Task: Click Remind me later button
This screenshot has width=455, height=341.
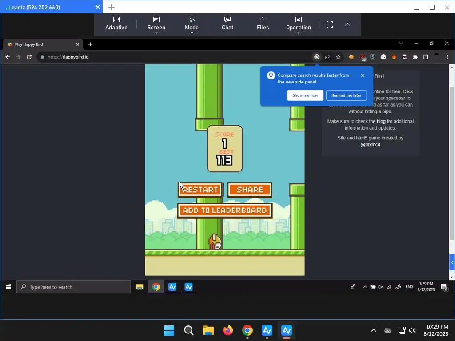Action: tap(346, 95)
